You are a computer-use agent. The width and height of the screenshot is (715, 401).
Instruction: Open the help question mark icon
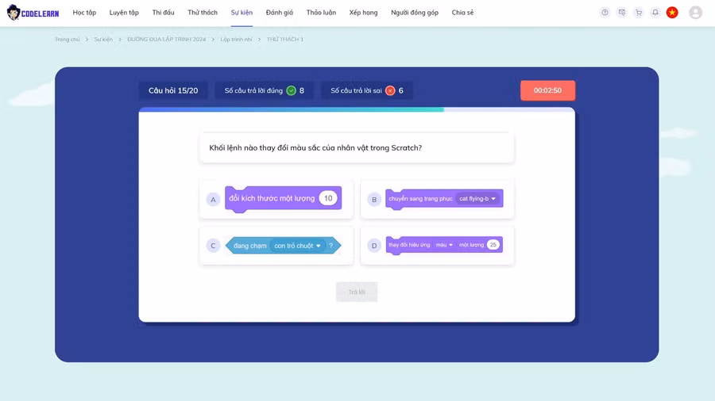pyautogui.click(x=605, y=13)
